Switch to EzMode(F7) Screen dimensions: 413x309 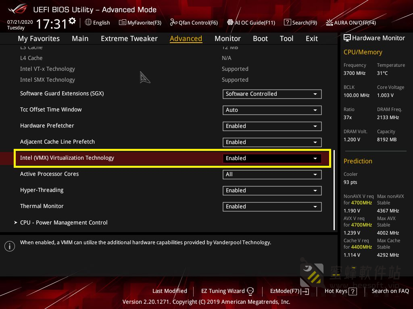290,291
